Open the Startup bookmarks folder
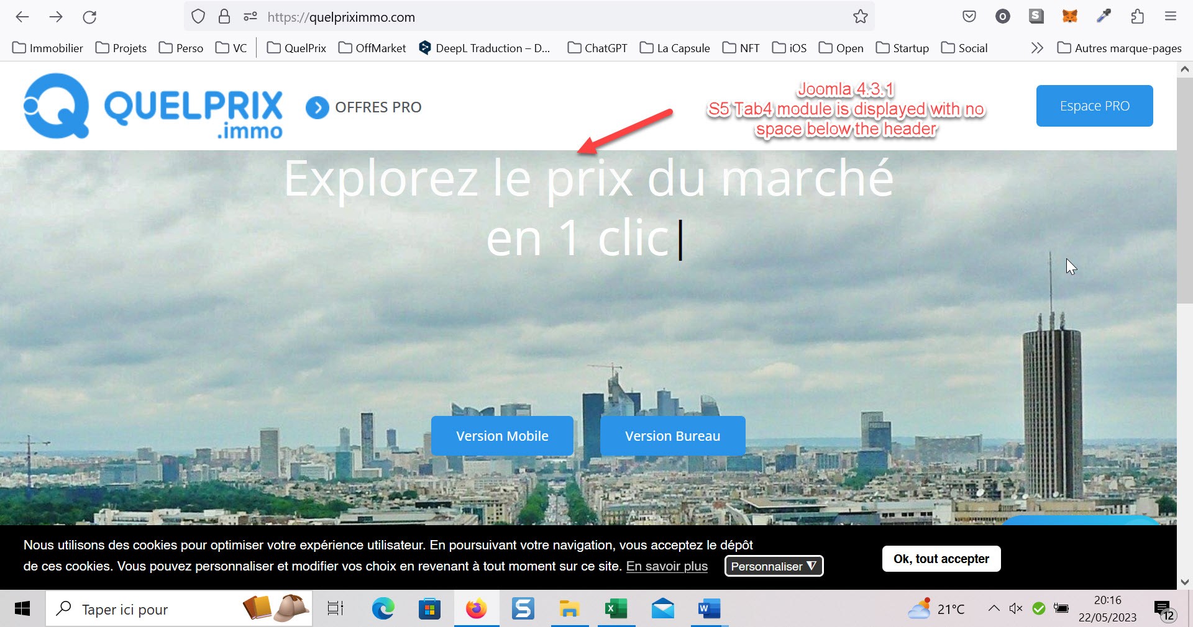The width and height of the screenshot is (1193, 627). point(902,48)
